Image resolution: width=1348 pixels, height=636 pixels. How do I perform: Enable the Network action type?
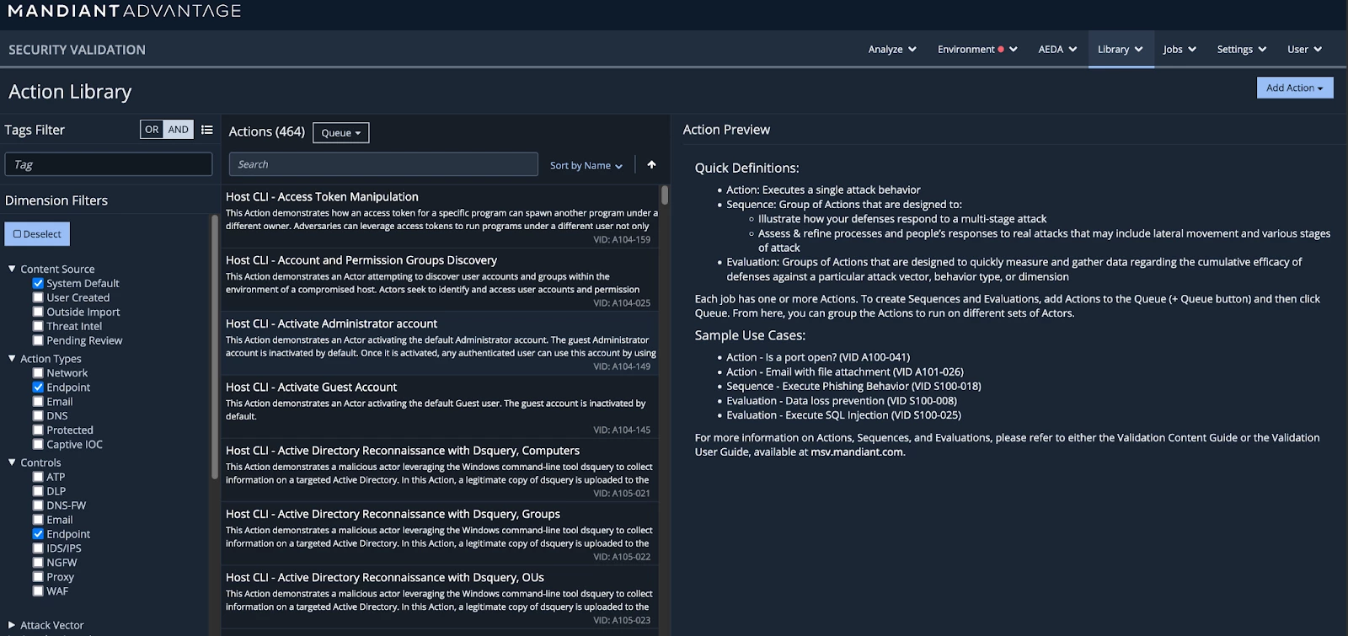point(38,372)
